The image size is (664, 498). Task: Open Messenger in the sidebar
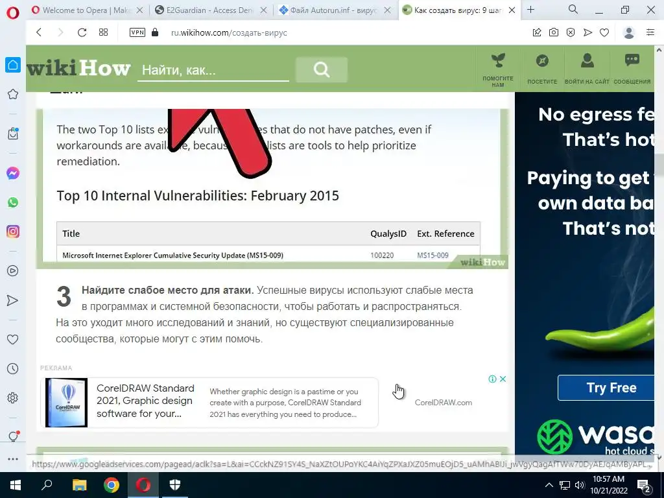(x=13, y=173)
